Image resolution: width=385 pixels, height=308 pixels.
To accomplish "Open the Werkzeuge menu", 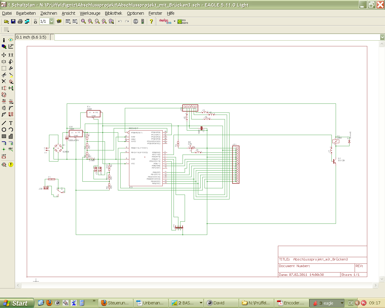I will [x=90, y=13].
